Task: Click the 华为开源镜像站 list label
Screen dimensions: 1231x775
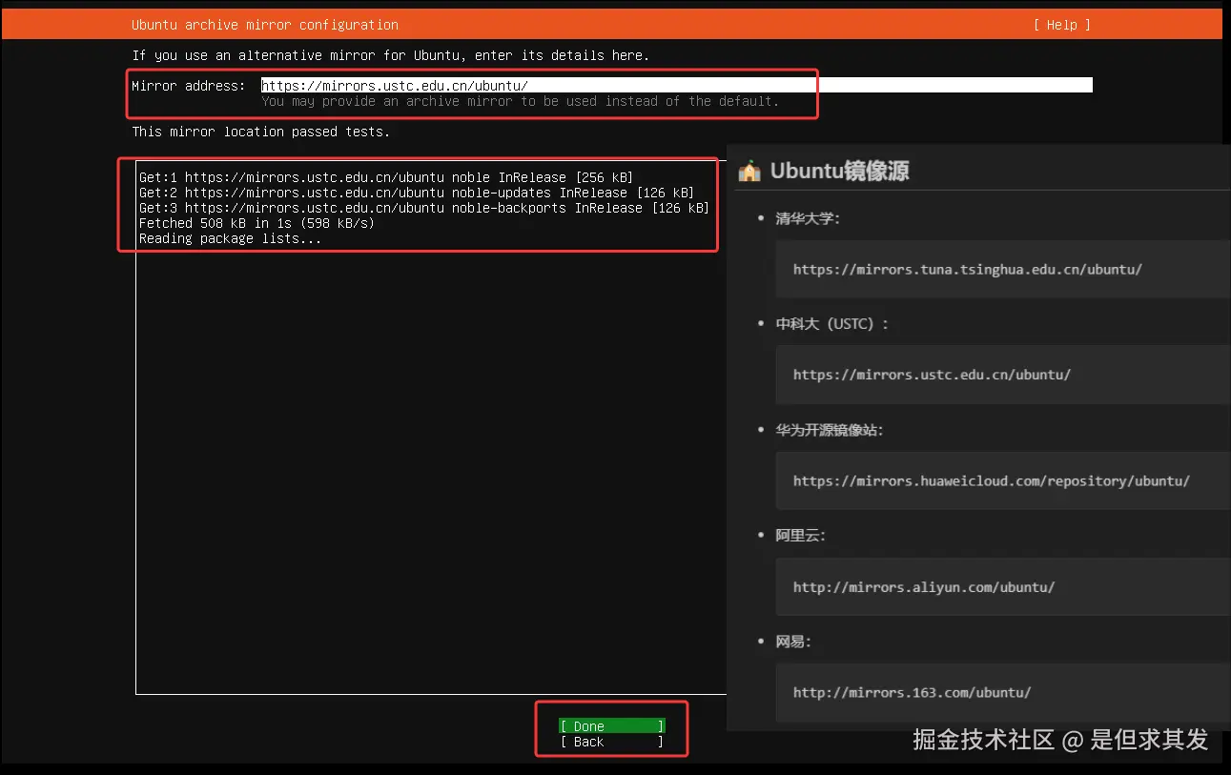Action: click(x=830, y=430)
